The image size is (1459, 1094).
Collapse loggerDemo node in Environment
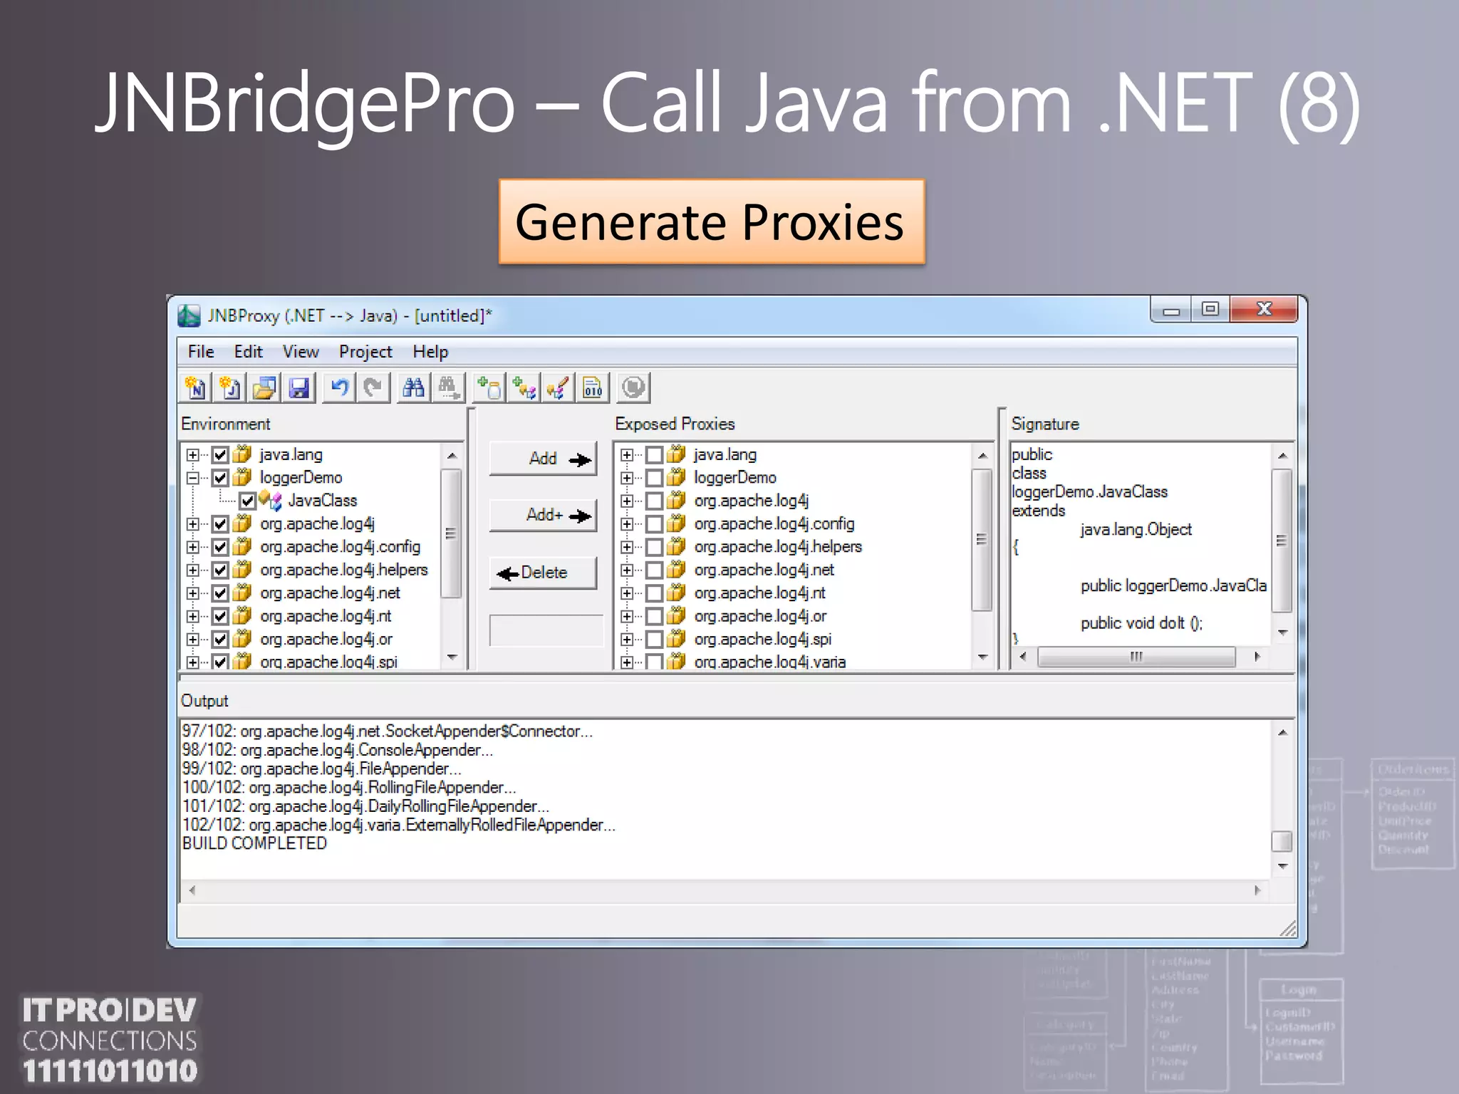192,477
